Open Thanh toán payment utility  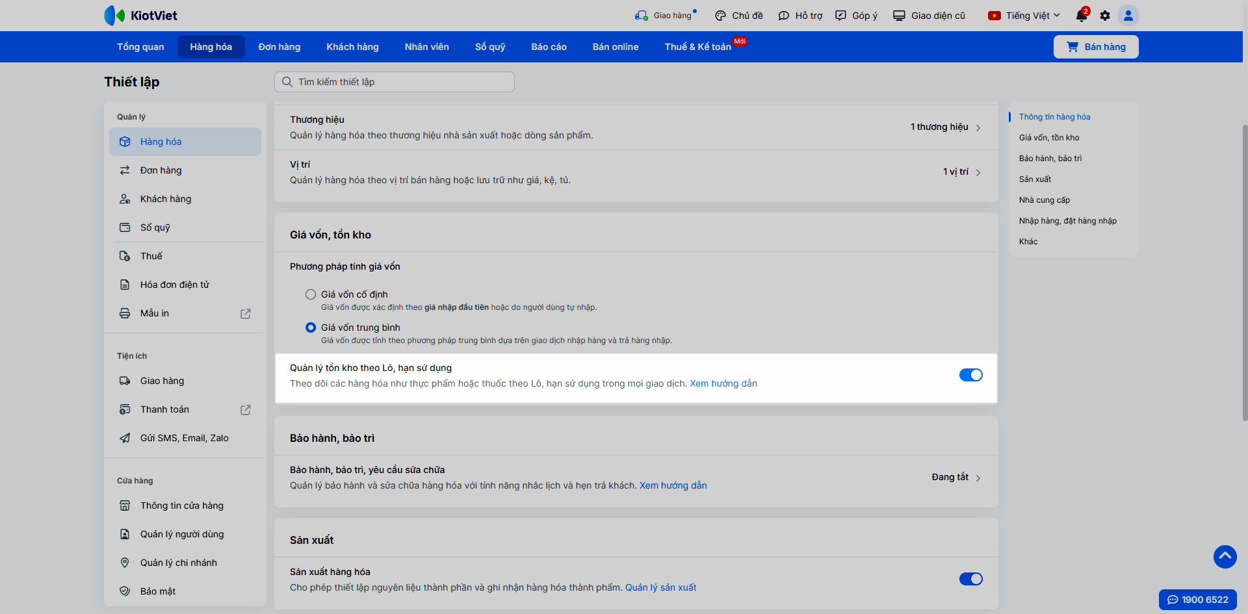tap(185, 409)
